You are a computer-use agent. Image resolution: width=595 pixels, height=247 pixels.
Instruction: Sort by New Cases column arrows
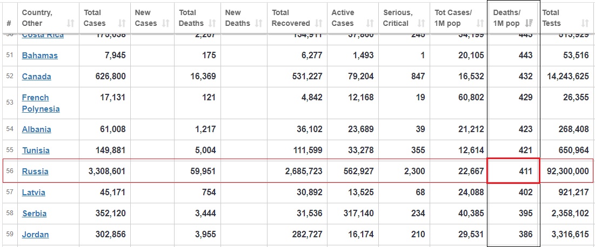[x=166, y=23]
